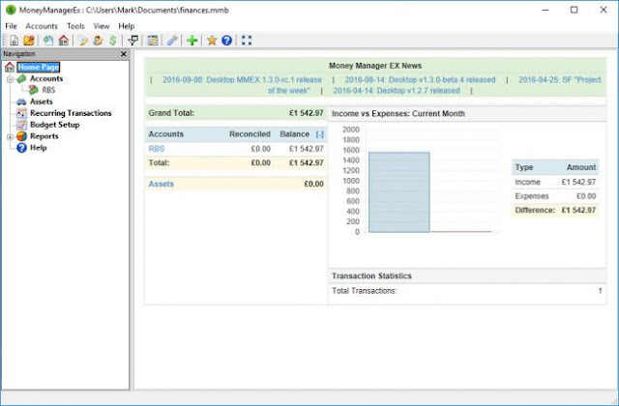The image size is (619, 406).
Task: Toggle full screen with the corner-arrows icon
Action: pos(247,41)
